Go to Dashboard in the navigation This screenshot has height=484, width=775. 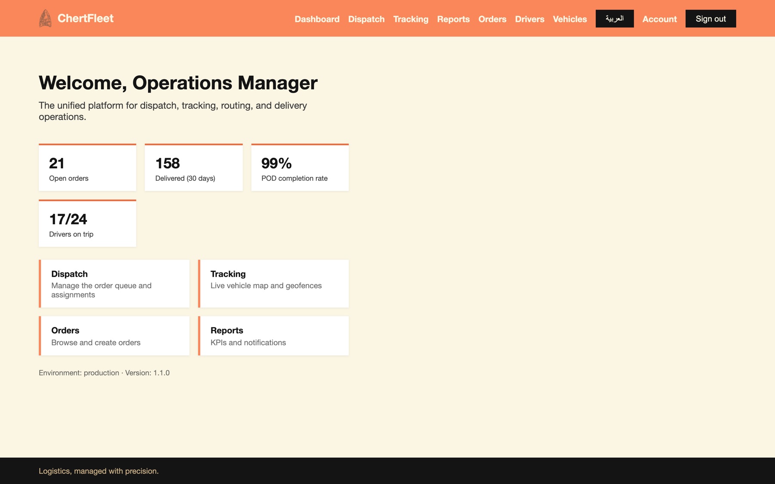pyautogui.click(x=317, y=19)
